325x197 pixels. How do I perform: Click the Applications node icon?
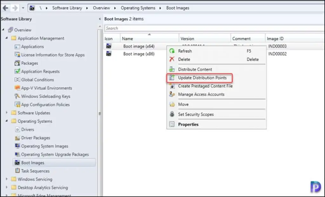17,47
